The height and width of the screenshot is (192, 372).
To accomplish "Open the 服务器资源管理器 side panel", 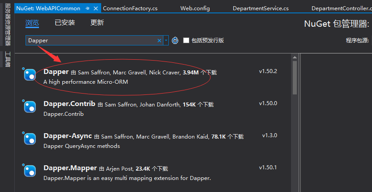I will click(x=8, y=25).
